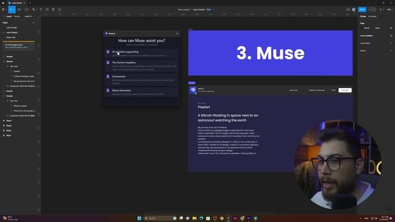
Task: Click the page background color swatch
Action: pos(362,28)
